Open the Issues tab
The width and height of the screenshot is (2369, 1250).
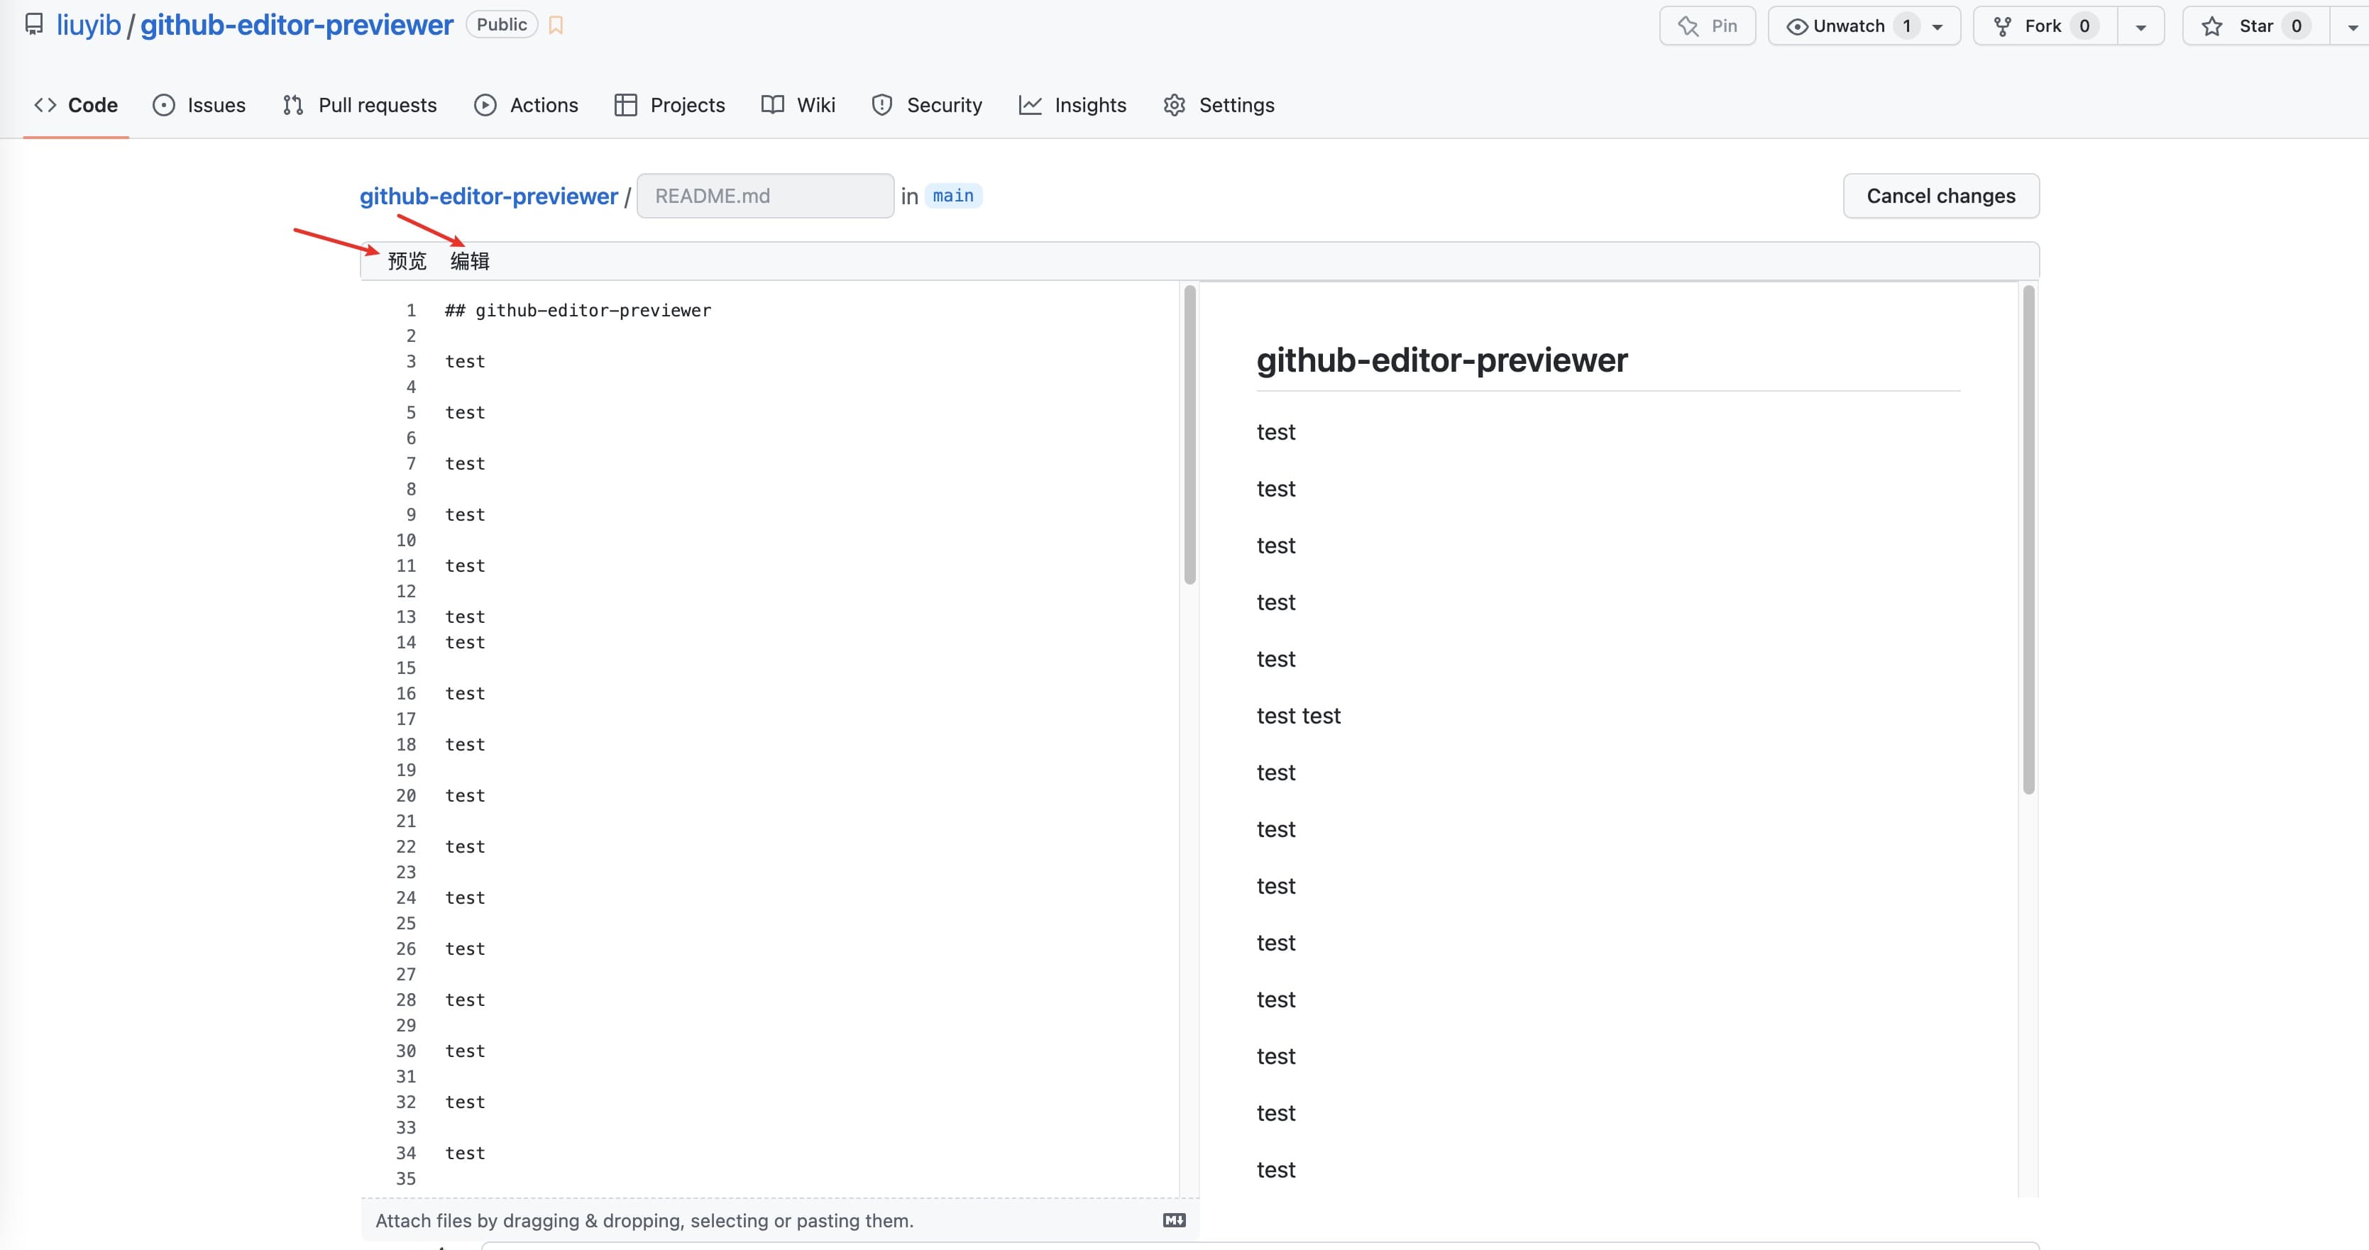tap(199, 105)
